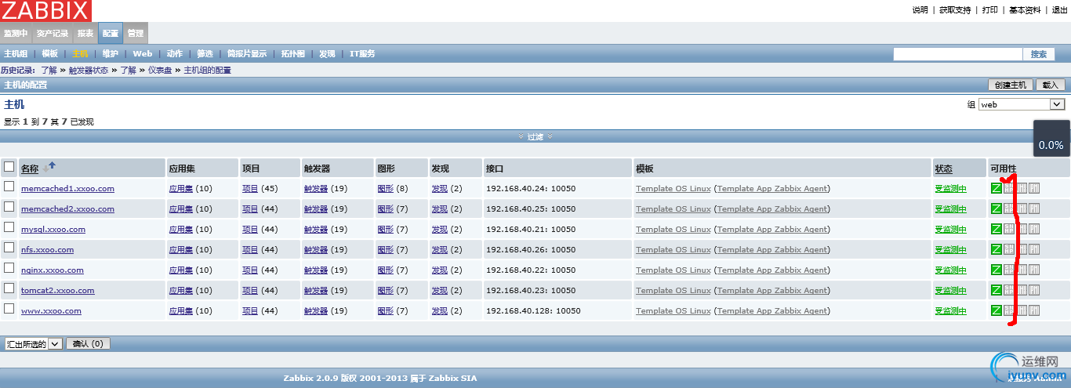The width and height of the screenshot is (1071, 388).
Task: Go to 主机组 submenu
Action: [16, 54]
